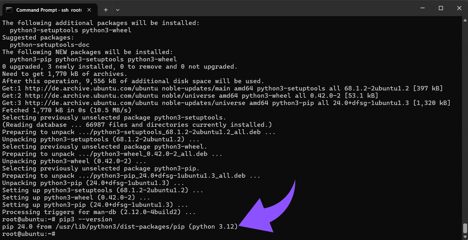The image size is (468, 240).
Task: Maximize the terminal window
Action: point(441,8)
